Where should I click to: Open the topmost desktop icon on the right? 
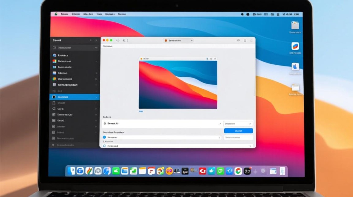pos(295,25)
